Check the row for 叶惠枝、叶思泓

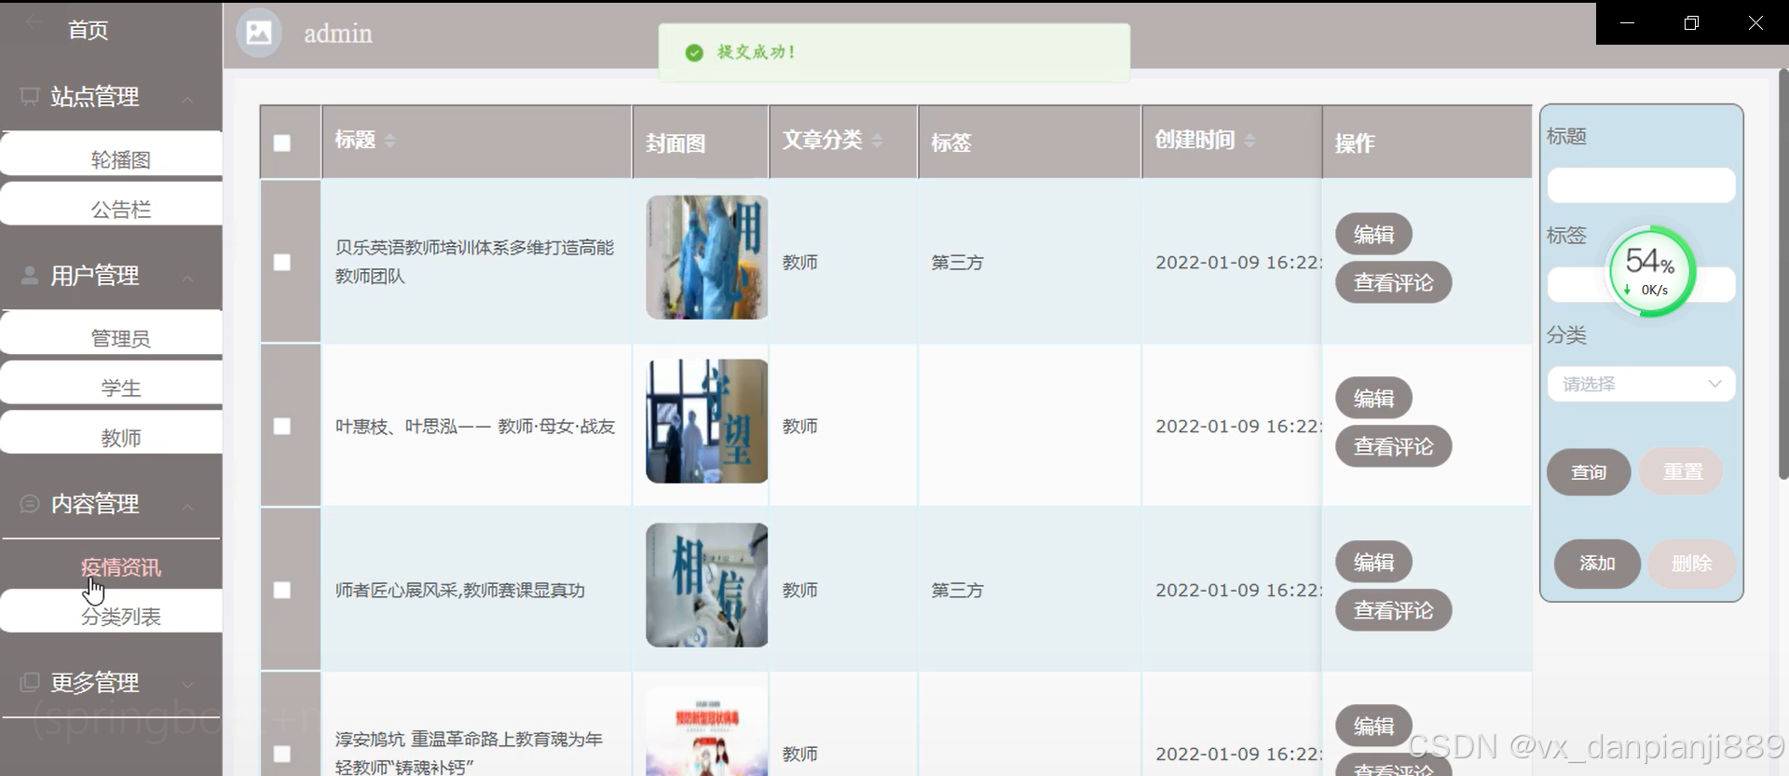pos(282,427)
